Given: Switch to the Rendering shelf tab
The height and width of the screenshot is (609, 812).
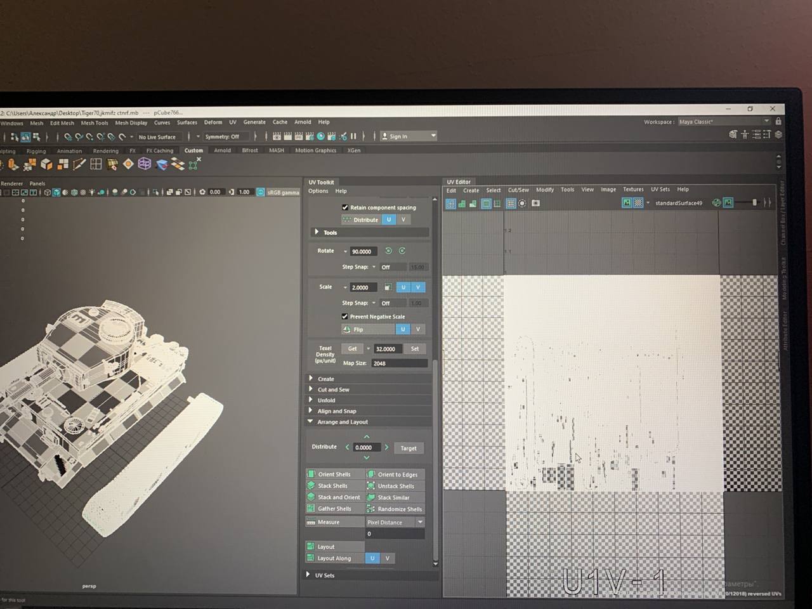Looking at the screenshot, I should coord(105,151).
